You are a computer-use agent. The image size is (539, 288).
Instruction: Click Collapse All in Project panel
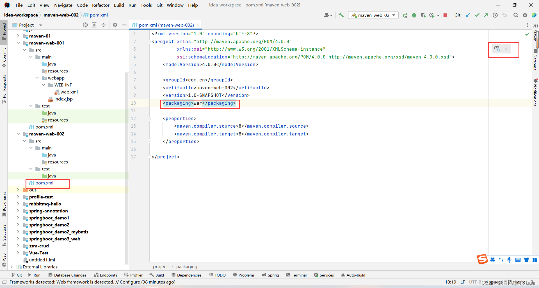[x=104, y=25]
